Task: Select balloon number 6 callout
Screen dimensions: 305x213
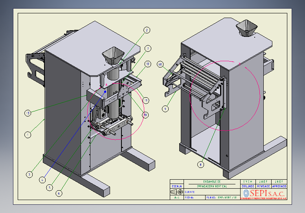Action: [x=59, y=193]
